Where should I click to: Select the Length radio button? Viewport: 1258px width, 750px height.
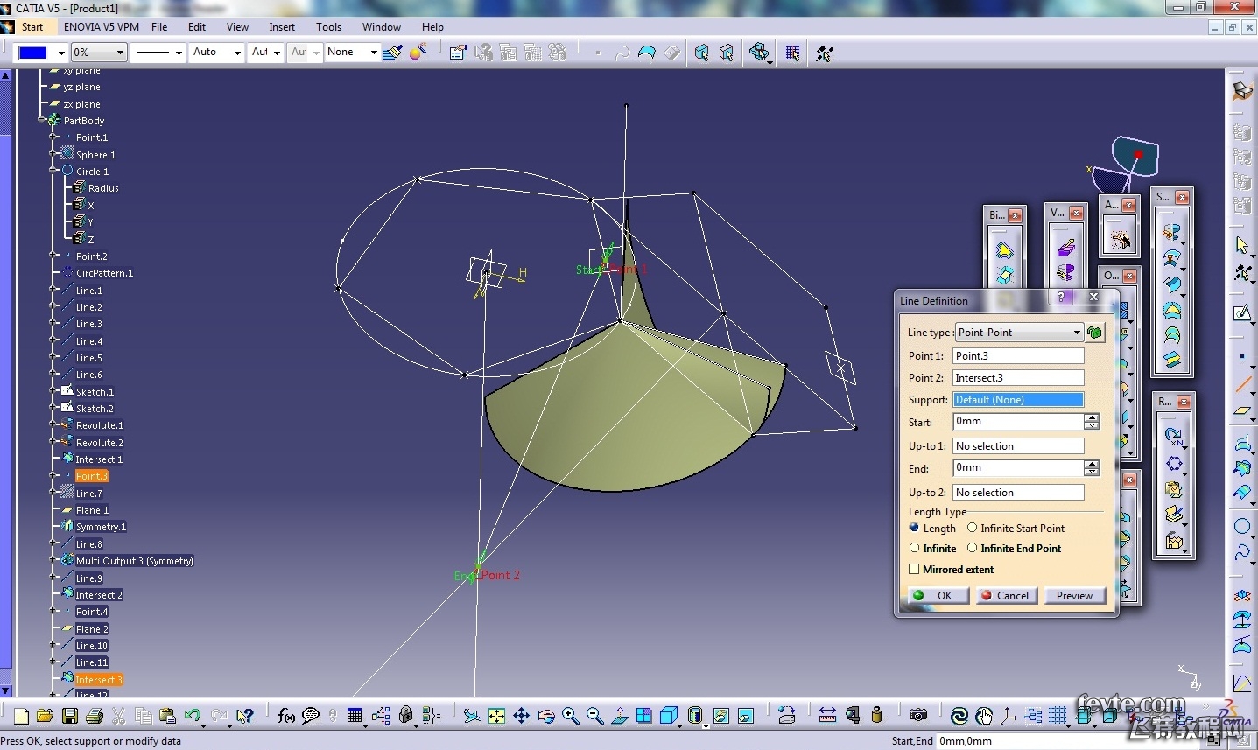[x=914, y=528]
